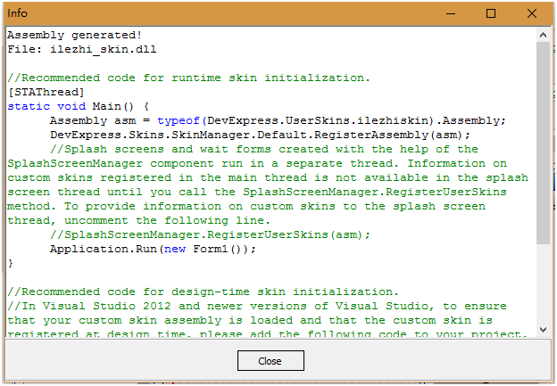This screenshot has height=386, width=557.
Task: Click the commented "//SplashScreenManager.RegisterUserSkins(asm);" line
Action: click(x=210, y=234)
